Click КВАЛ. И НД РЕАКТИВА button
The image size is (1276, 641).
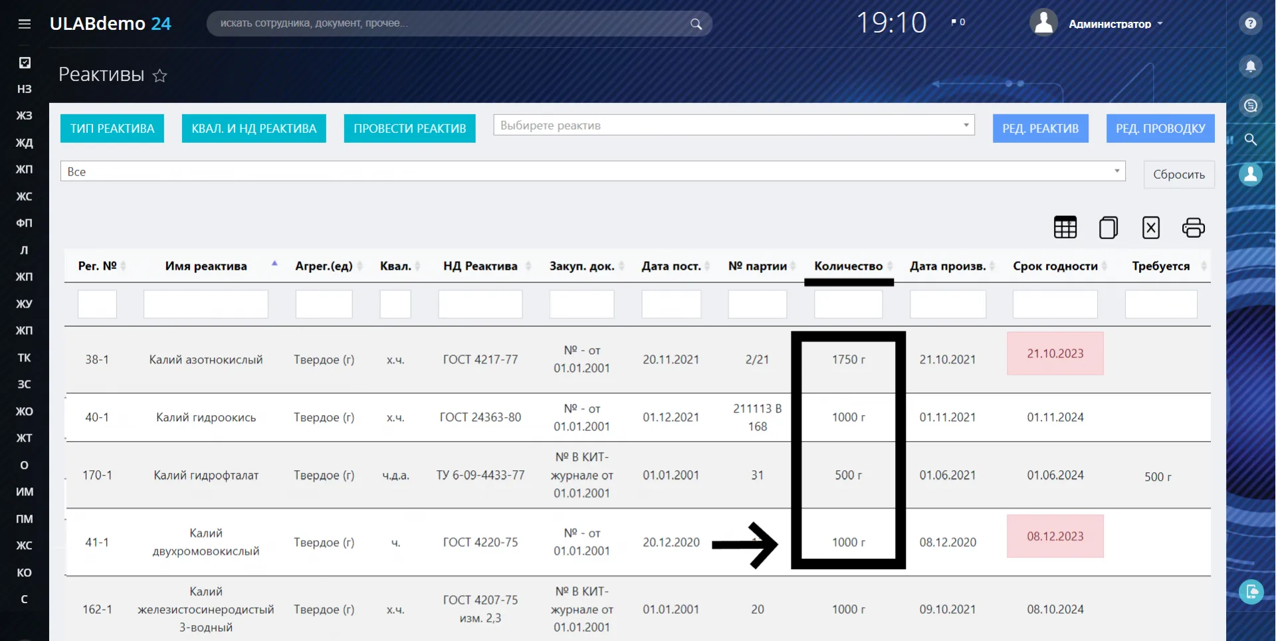(x=254, y=128)
